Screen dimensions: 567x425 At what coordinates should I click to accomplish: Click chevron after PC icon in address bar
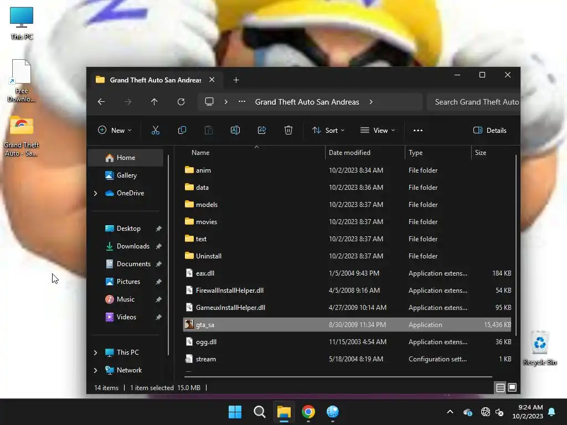tap(226, 102)
